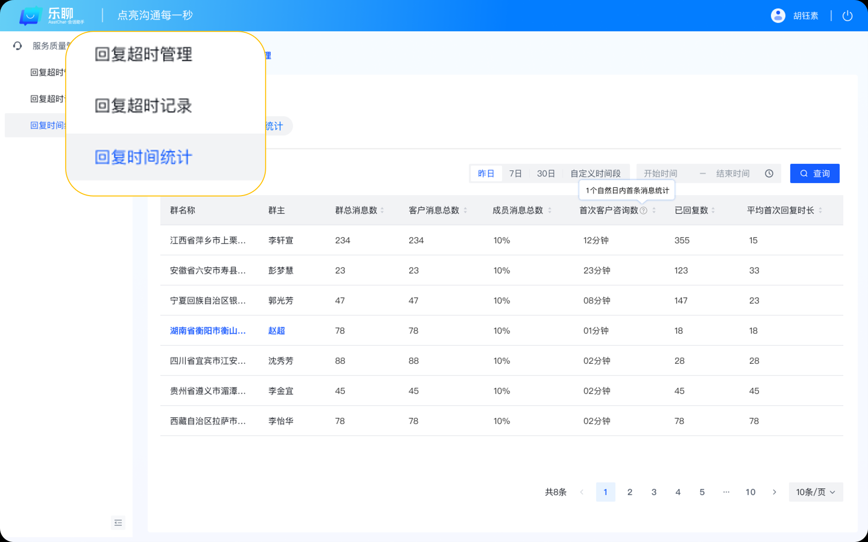Go to page 5
The height and width of the screenshot is (542, 868).
click(x=702, y=492)
